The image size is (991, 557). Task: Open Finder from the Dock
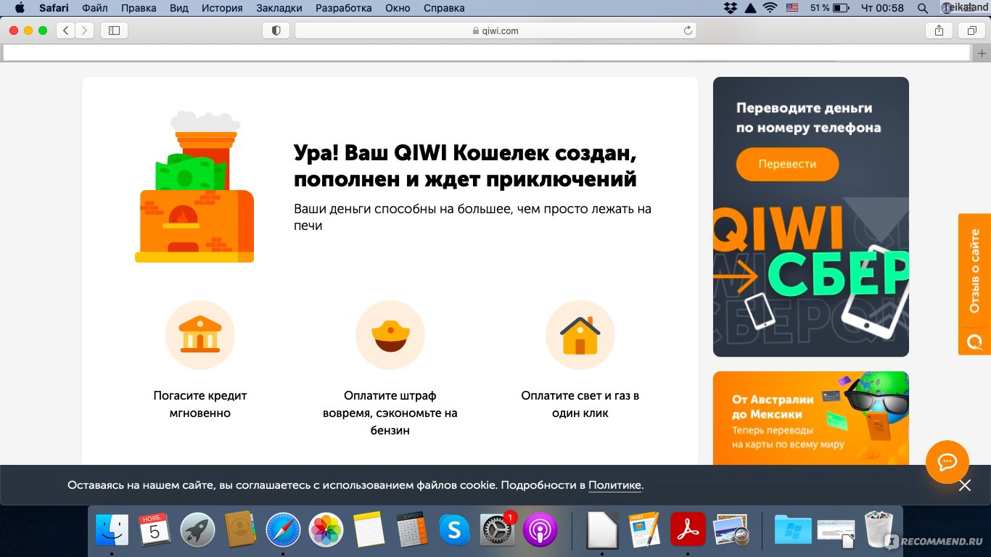point(112,530)
